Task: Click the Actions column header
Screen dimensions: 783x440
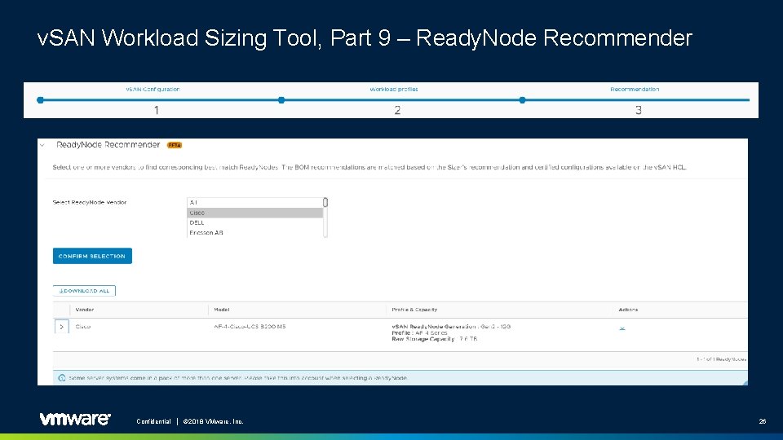Action: [x=628, y=310]
